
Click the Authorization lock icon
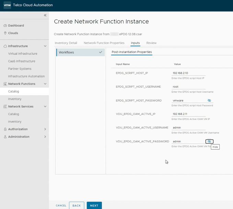point(5,129)
